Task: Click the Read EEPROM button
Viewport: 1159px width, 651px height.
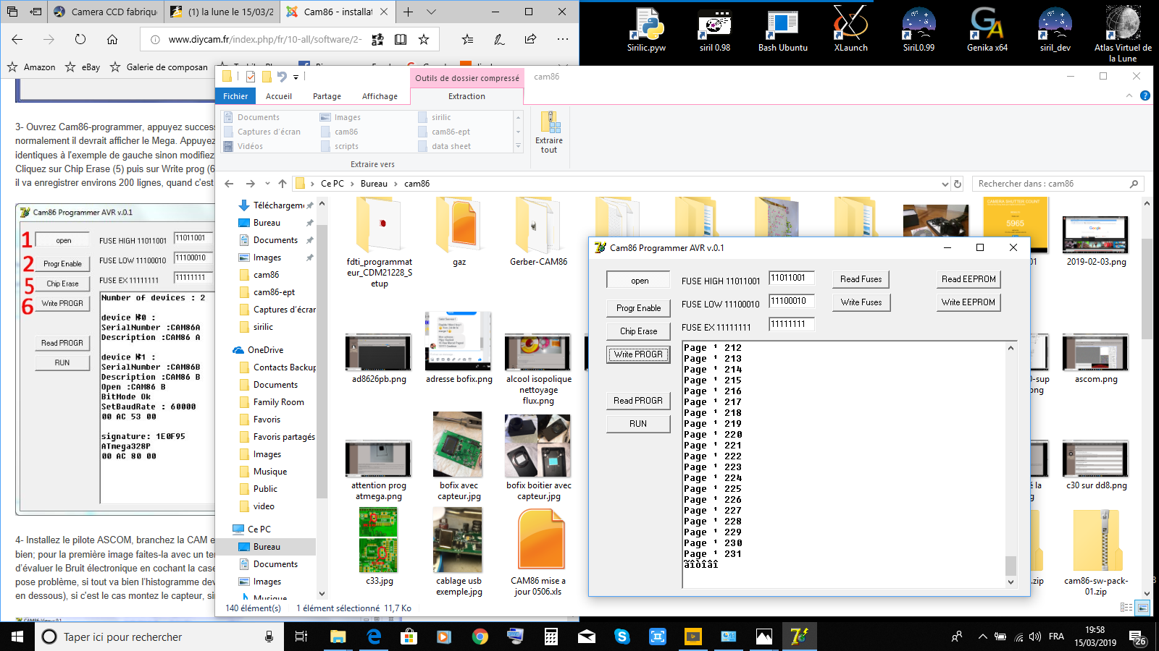Action: [x=968, y=279]
